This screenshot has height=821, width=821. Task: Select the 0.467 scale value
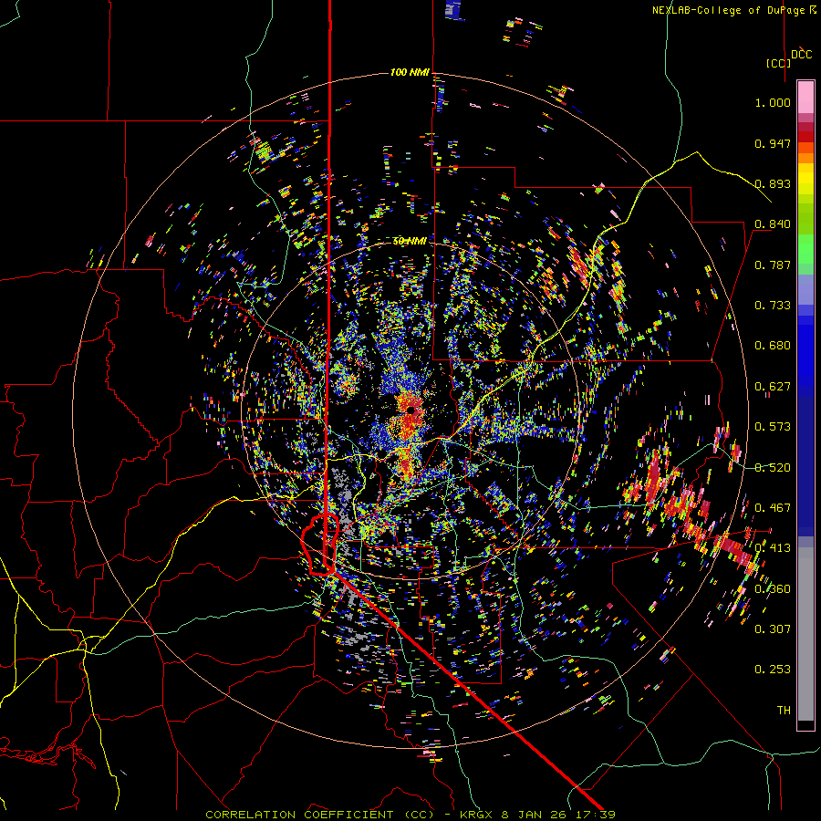[x=773, y=508]
